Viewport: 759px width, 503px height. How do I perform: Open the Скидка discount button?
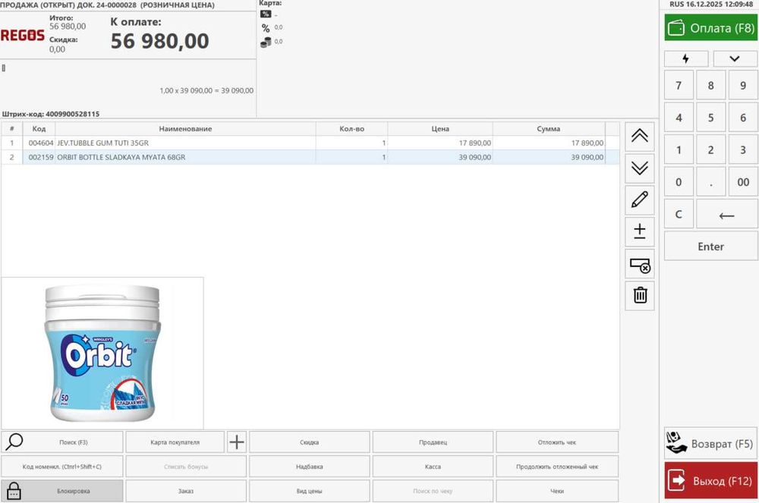click(310, 442)
